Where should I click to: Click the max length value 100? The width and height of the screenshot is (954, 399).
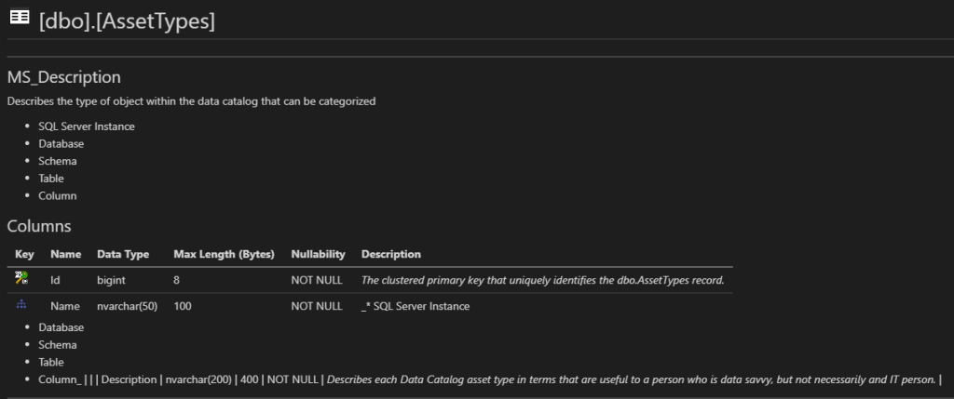(183, 306)
